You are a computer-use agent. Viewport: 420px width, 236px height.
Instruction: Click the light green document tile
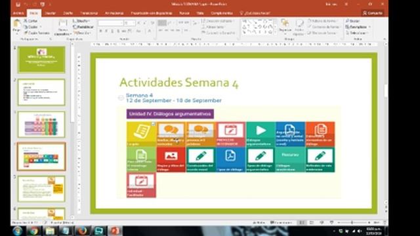point(141,159)
